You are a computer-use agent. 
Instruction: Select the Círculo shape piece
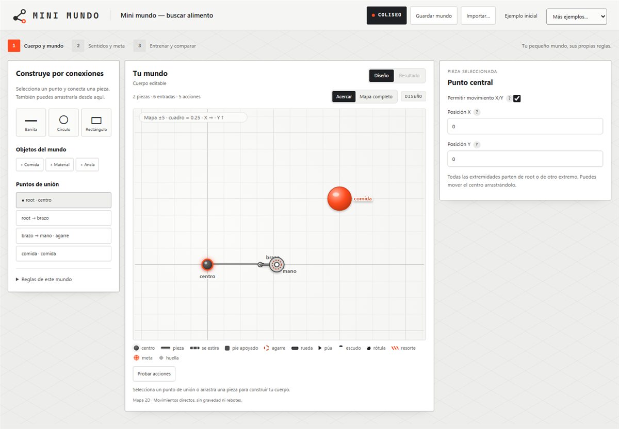(63, 123)
